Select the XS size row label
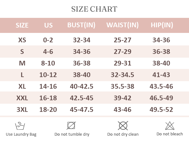This screenshot has width=189, height=141. (22, 40)
